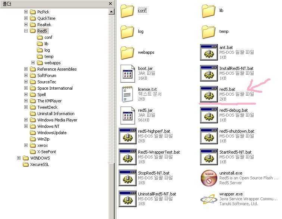The image size is (282, 219).
Task: Select TweetDeck folder in tree
Action: click(47, 107)
